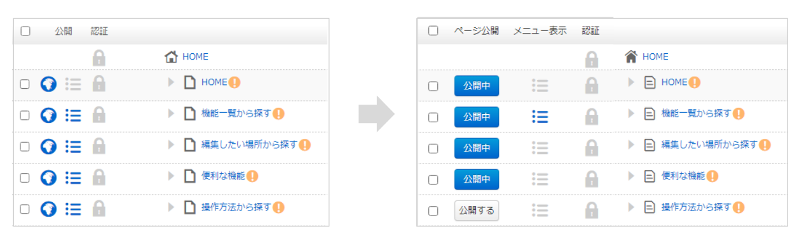The width and height of the screenshot is (804, 246).
Task: Click the globe icon in left 便利な機能 row
Action: point(48,177)
